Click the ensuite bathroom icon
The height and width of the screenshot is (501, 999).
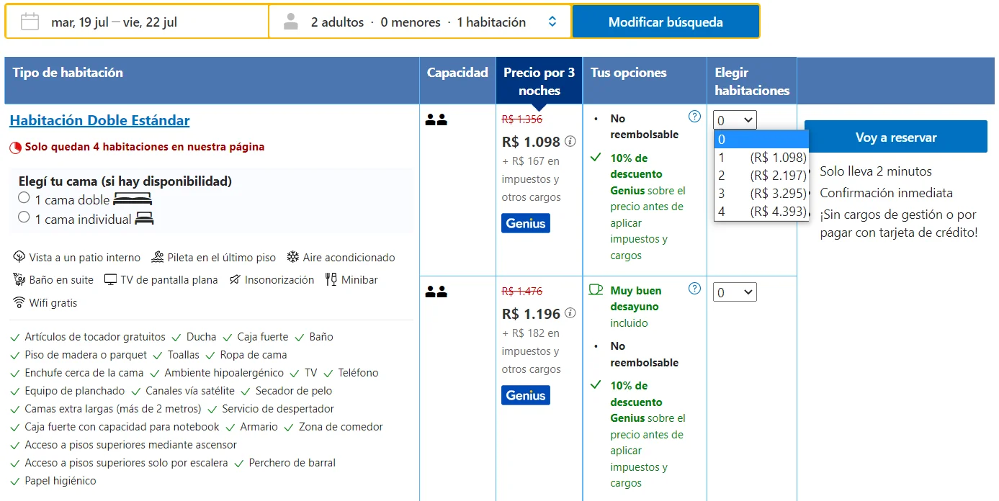19,279
